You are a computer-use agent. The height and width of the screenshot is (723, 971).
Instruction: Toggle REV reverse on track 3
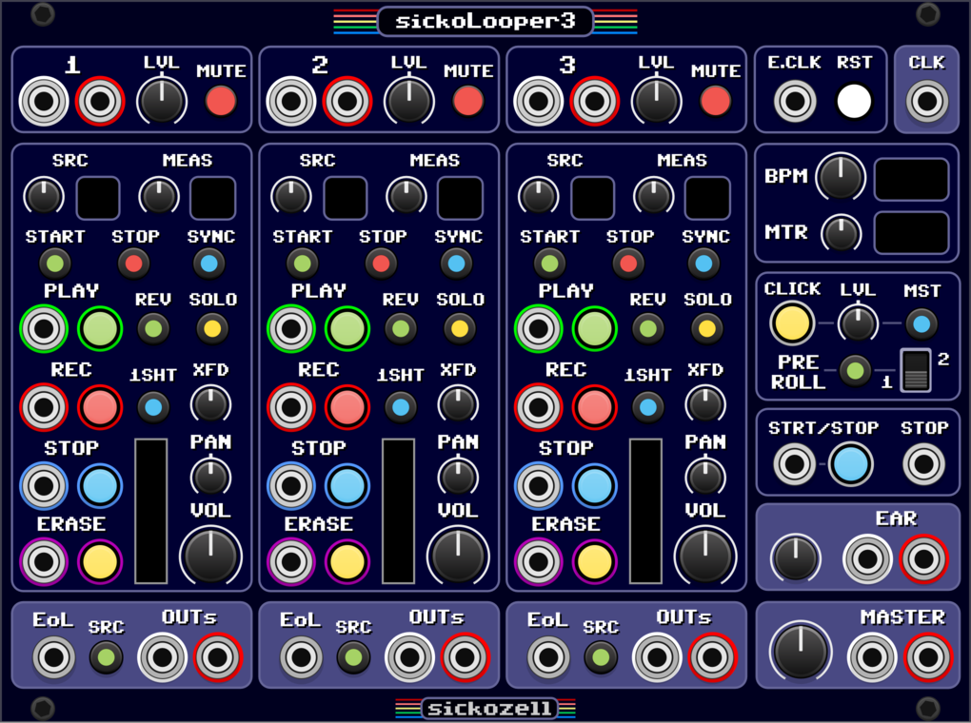pos(647,328)
